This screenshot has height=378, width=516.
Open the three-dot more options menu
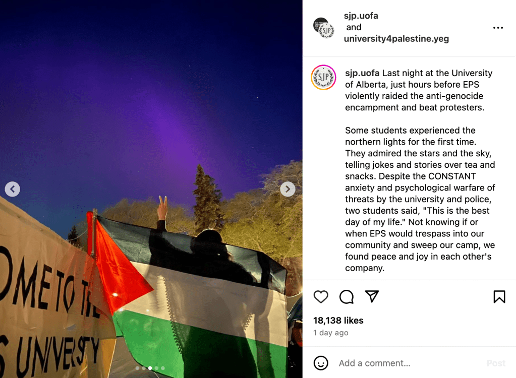pos(498,28)
